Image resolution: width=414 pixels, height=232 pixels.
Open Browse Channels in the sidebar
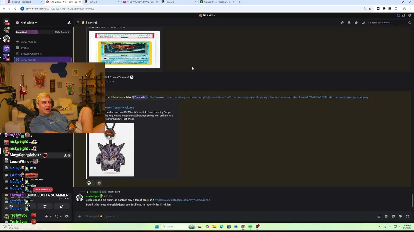43,54
